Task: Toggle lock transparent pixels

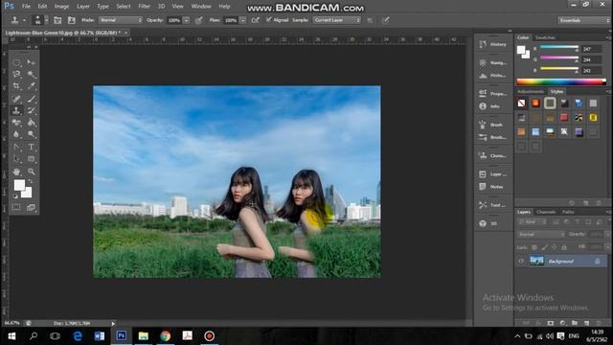Action: point(534,247)
